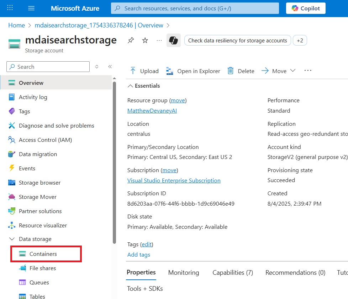This screenshot has height=299, width=348.
Task: Open MatthewDevaneyAI resource group link
Action: click(x=152, y=111)
